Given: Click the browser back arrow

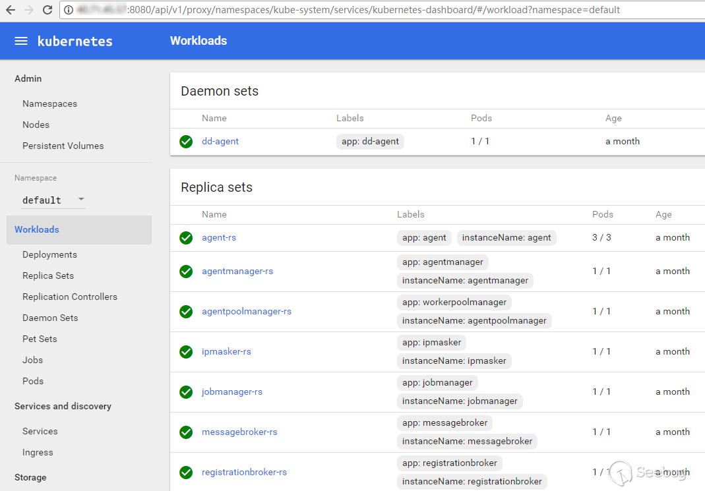Looking at the screenshot, I should 11,10.
